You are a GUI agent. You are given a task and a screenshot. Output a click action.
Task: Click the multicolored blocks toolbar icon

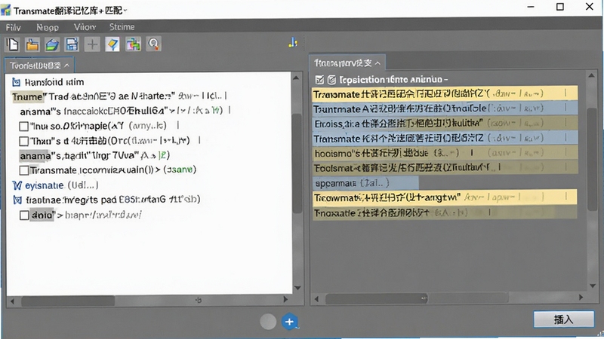click(133, 44)
